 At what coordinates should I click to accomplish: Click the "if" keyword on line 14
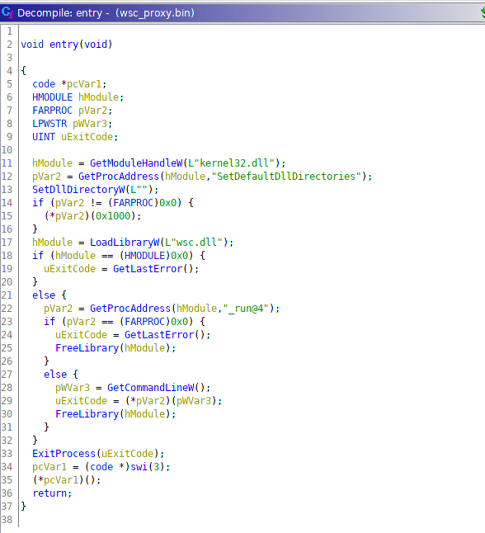pyautogui.click(x=38, y=203)
